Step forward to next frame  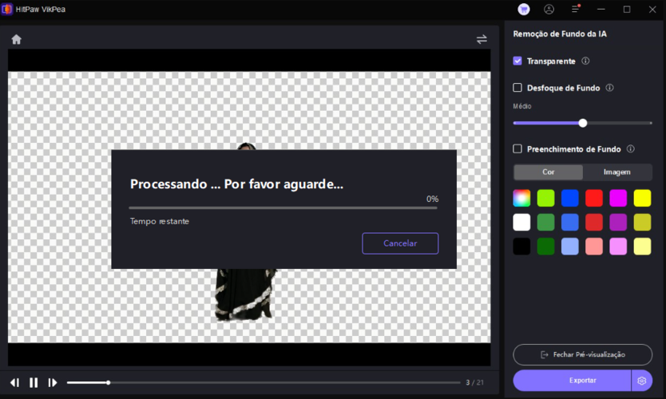52,382
